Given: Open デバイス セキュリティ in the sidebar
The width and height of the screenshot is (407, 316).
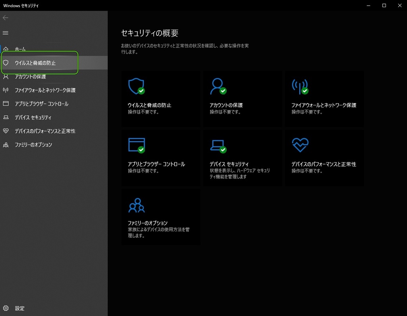Looking at the screenshot, I should tap(33, 118).
